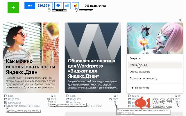186x116 pixels.
Task: Click the green plus add button
Action: coord(13,8)
